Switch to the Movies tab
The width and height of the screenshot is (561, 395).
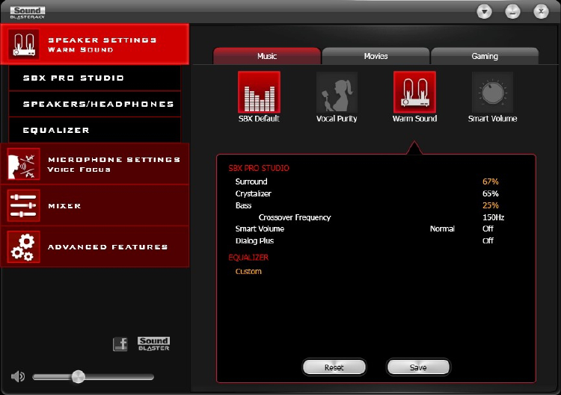click(x=375, y=56)
